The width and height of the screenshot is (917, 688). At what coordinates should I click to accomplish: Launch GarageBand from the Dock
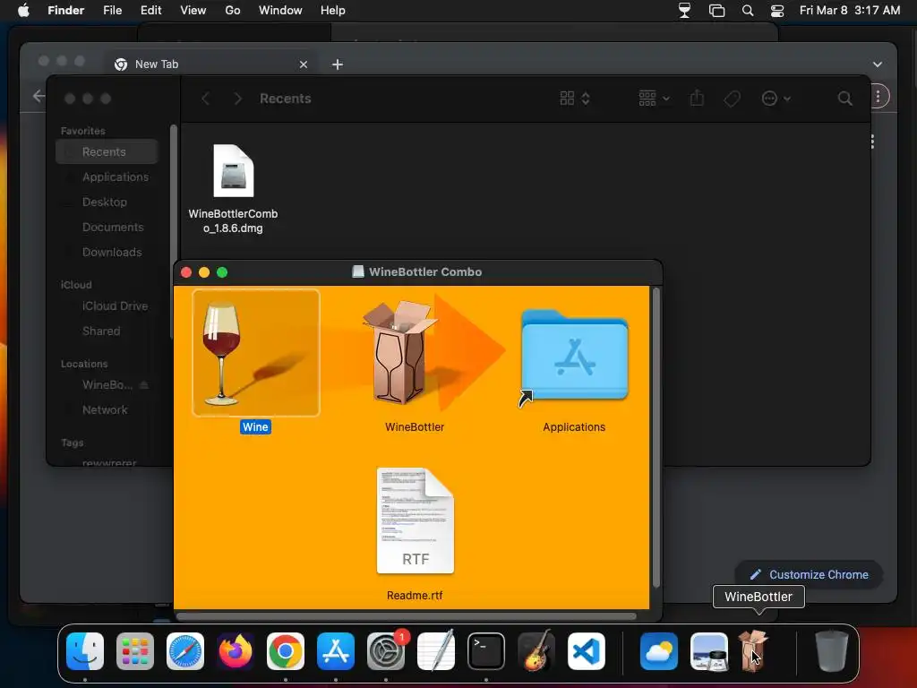tap(536, 651)
